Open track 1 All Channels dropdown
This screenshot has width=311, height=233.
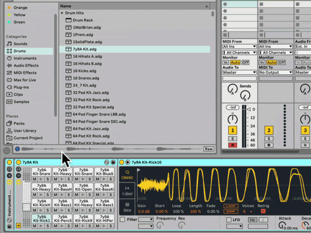point(240,52)
